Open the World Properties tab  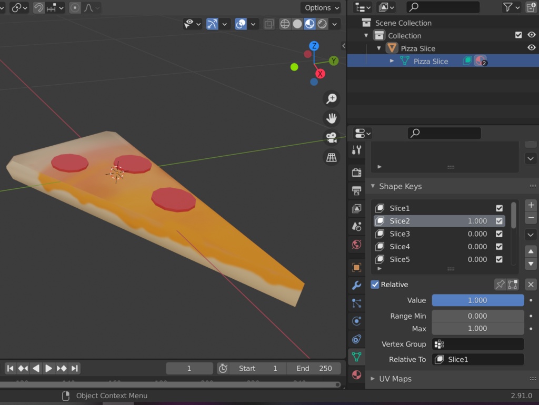[357, 244]
